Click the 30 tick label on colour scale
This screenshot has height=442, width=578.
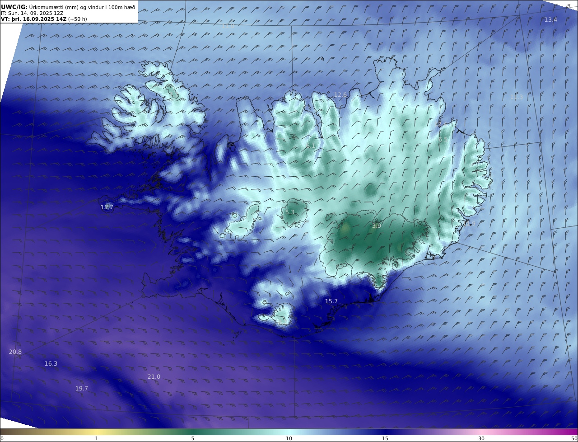click(x=481, y=438)
